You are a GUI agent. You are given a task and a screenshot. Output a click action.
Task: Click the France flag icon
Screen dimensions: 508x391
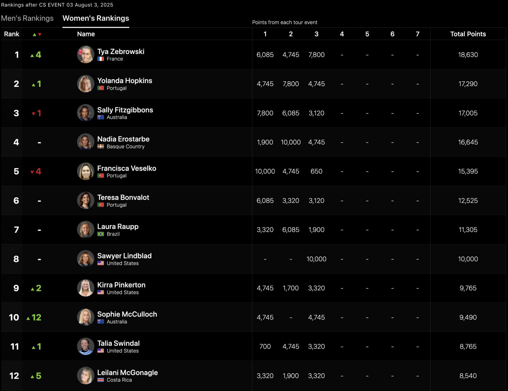click(101, 59)
